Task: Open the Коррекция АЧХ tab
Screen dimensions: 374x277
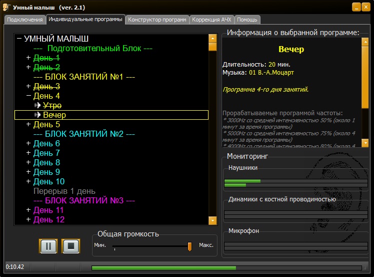Action: click(x=212, y=20)
